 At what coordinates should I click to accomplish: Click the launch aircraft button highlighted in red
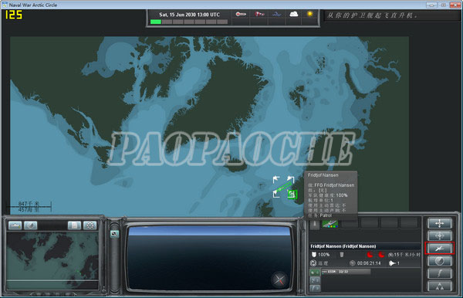coord(439,249)
